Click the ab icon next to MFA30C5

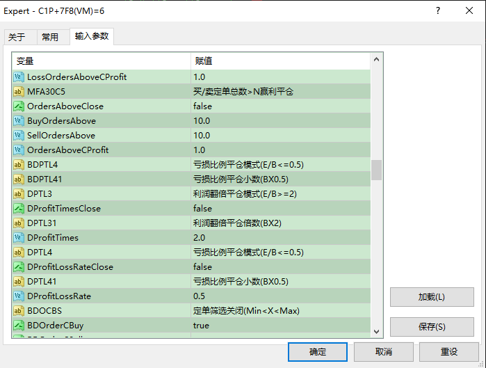pyautogui.click(x=19, y=91)
